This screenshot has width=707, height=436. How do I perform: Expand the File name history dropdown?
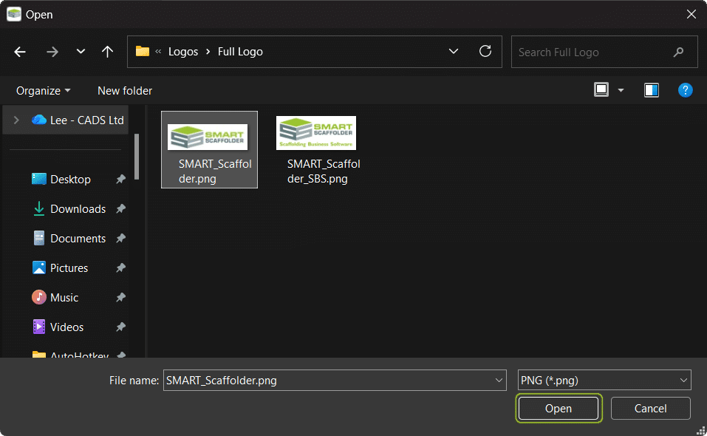[498, 381]
